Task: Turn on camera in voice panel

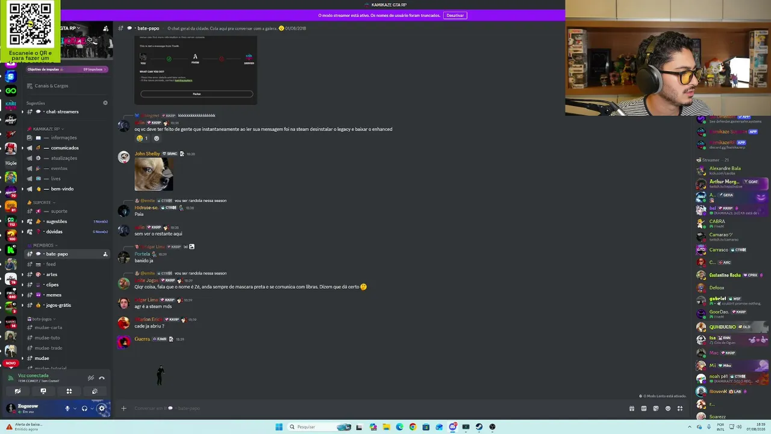Action: point(17,391)
